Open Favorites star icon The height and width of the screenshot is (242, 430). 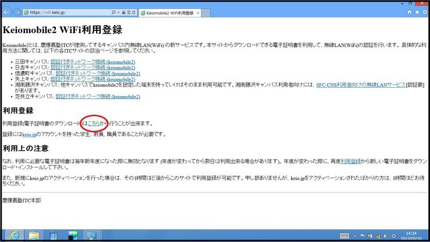(x=417, y=12)
